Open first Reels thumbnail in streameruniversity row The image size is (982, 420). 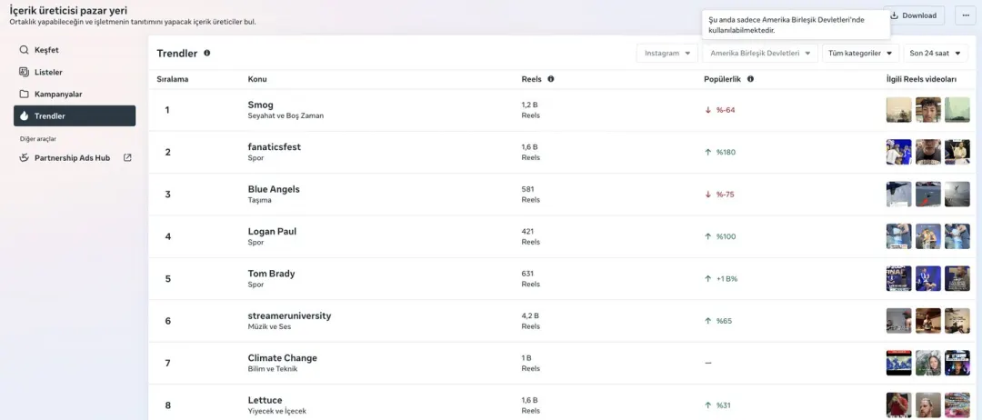(898, 321)
